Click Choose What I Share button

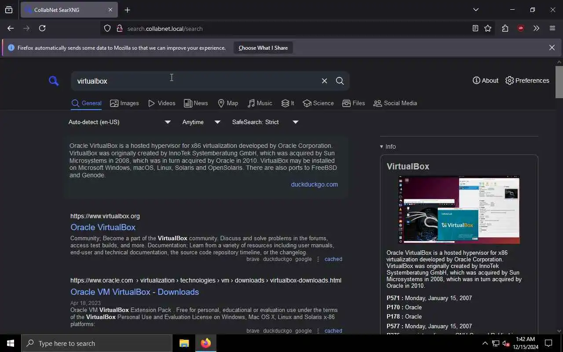coord(263,48)
